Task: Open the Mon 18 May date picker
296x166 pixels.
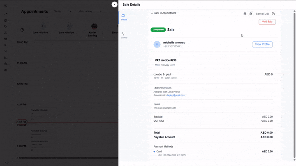Action: 86,11
